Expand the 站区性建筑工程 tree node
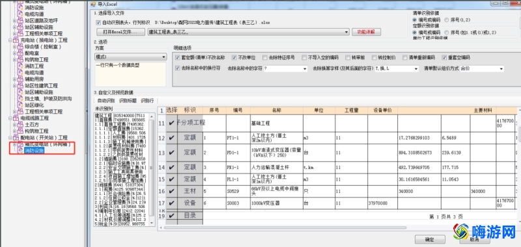 coord(14,86)
